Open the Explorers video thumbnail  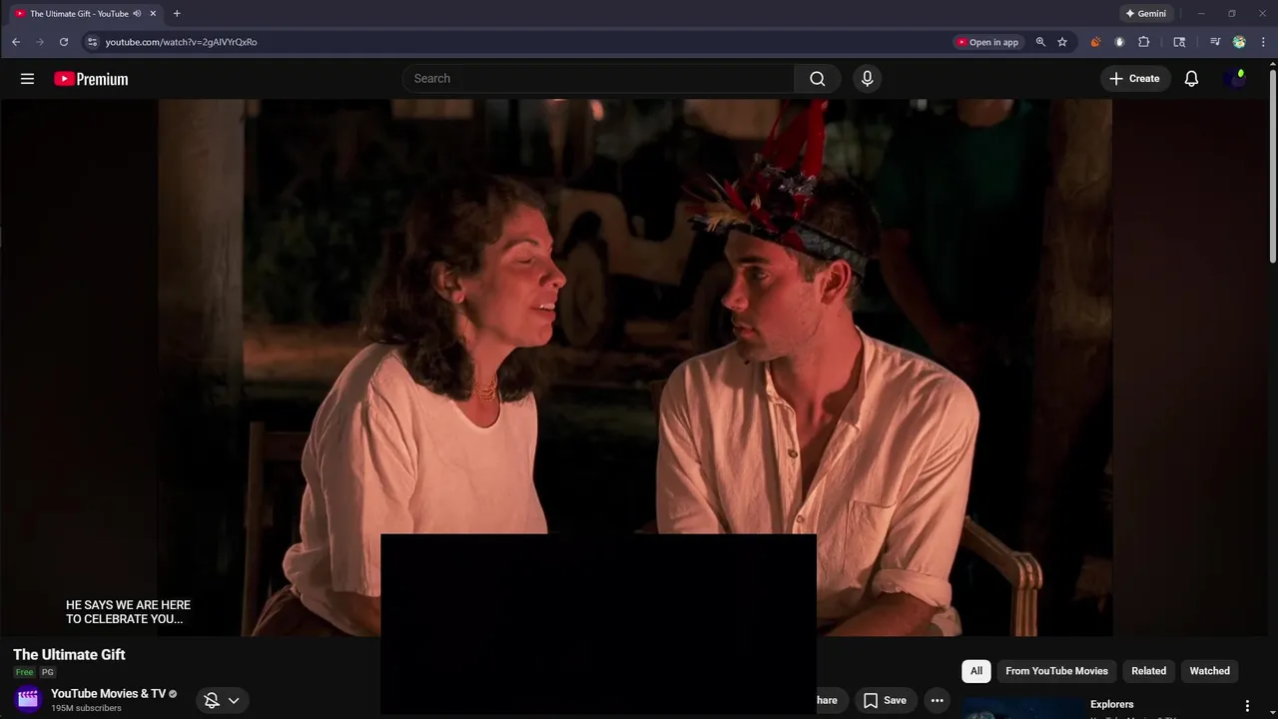(x=1022, y=707)
